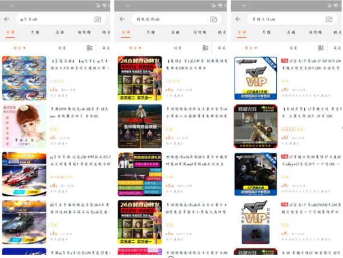Viewport: 343px width, 258px height.
Task: Switch list/grid layout icon in right panel
Action: tap(322, 48)
